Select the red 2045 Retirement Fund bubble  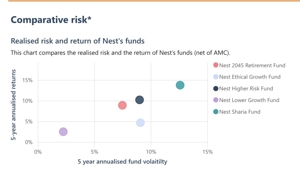tap(123, 105)
